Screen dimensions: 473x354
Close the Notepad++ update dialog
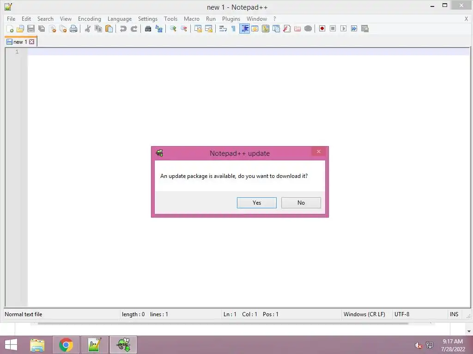coord(318,151)
